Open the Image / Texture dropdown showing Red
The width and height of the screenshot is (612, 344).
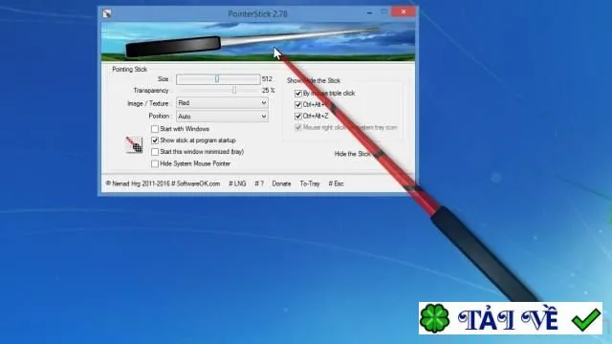(x=222, y=103)
